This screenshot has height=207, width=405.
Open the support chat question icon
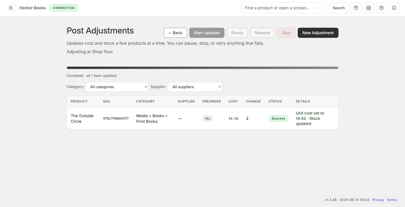pos(356,8)
